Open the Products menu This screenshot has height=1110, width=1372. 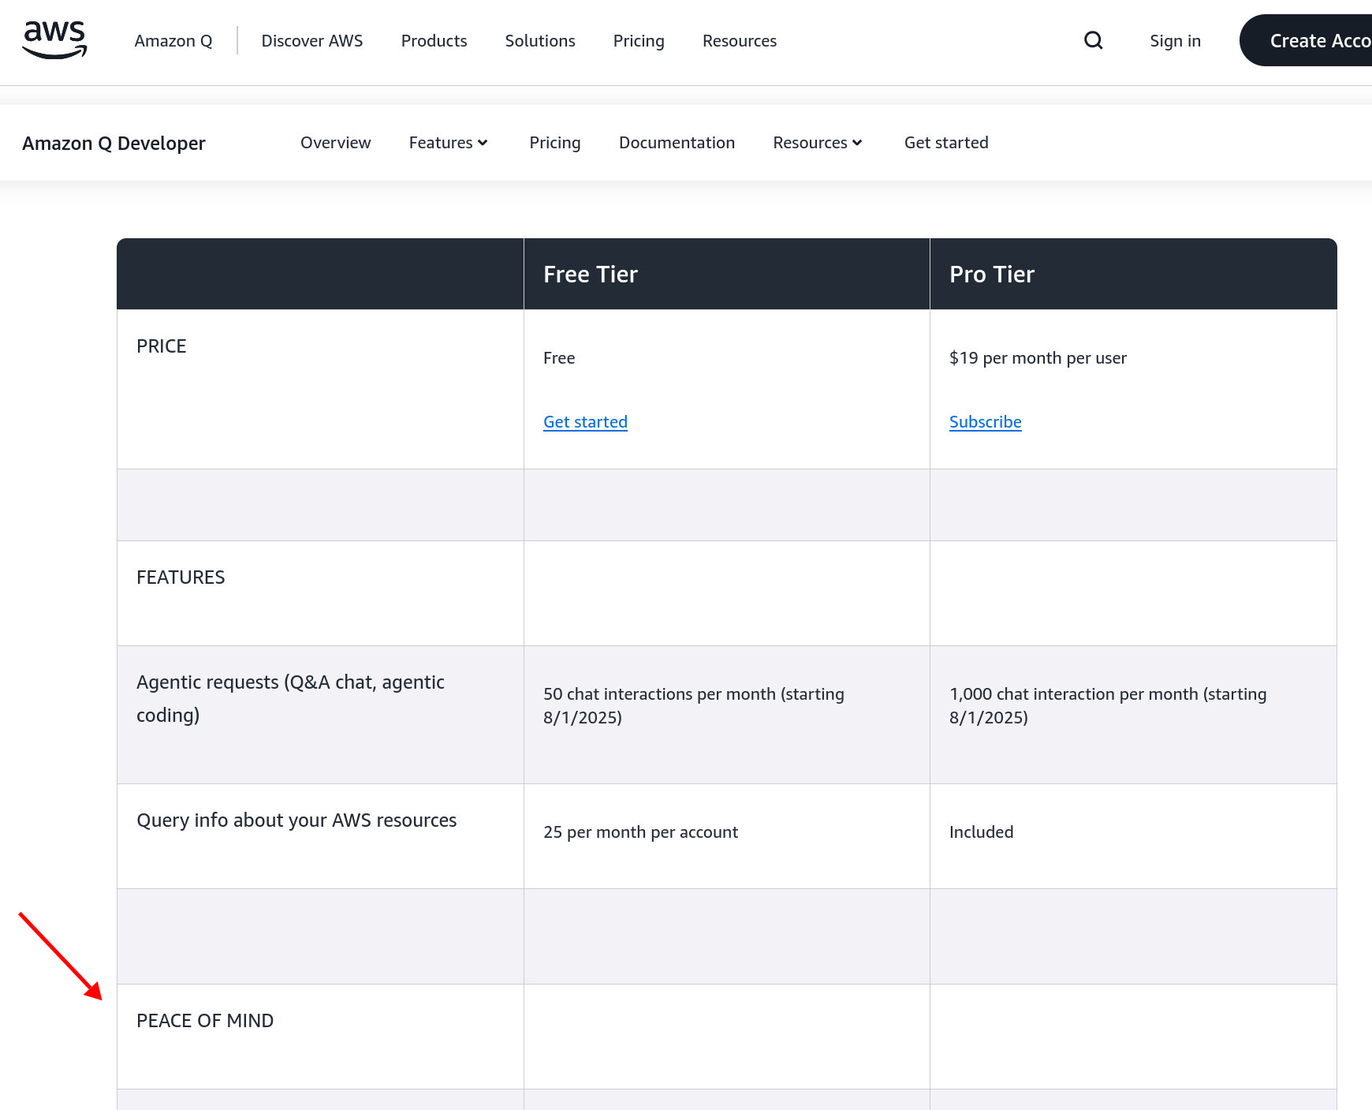(434, 41)
